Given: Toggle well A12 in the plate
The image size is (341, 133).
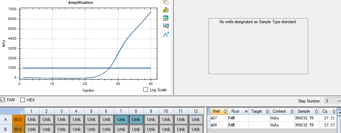Looking at the screenshot, I should 196,119.
